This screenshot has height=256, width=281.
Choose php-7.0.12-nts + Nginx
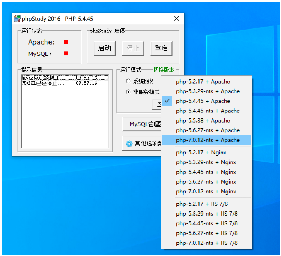pyautogui.click(x=206, y=192)
